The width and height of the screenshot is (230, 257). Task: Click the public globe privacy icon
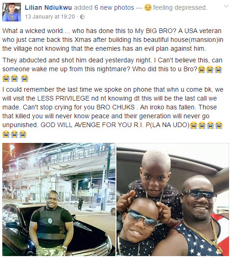point(82,17)
